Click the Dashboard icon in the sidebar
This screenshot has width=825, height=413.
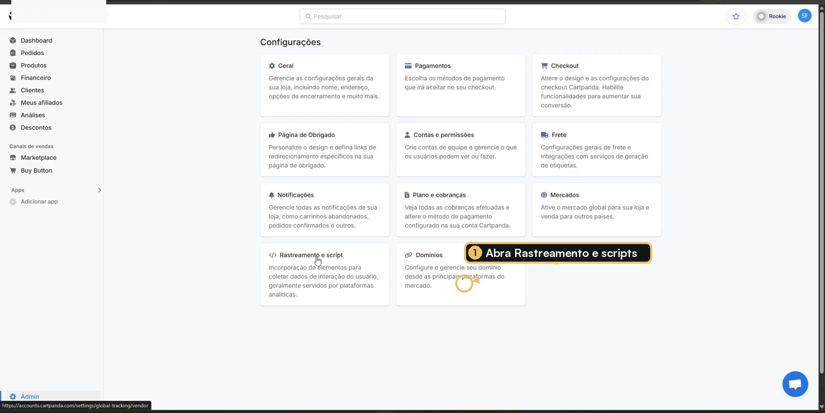(13, 40)
